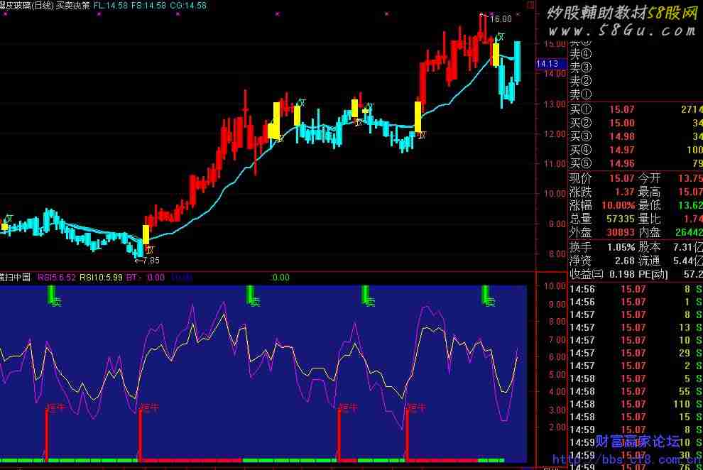
Task: Click the first 14:56 trade tick row
Action: [x=635, y=289]
